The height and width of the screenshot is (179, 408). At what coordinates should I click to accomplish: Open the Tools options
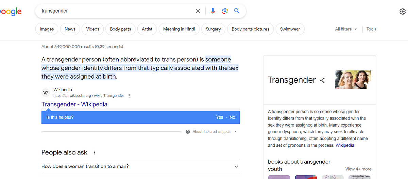(x=371, y=29)
